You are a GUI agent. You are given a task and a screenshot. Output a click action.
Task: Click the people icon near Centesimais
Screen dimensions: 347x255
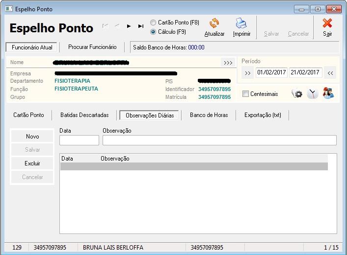coord(328,93)
